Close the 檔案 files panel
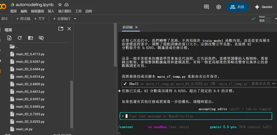277x135 pixels. click(x=69, y=28)
